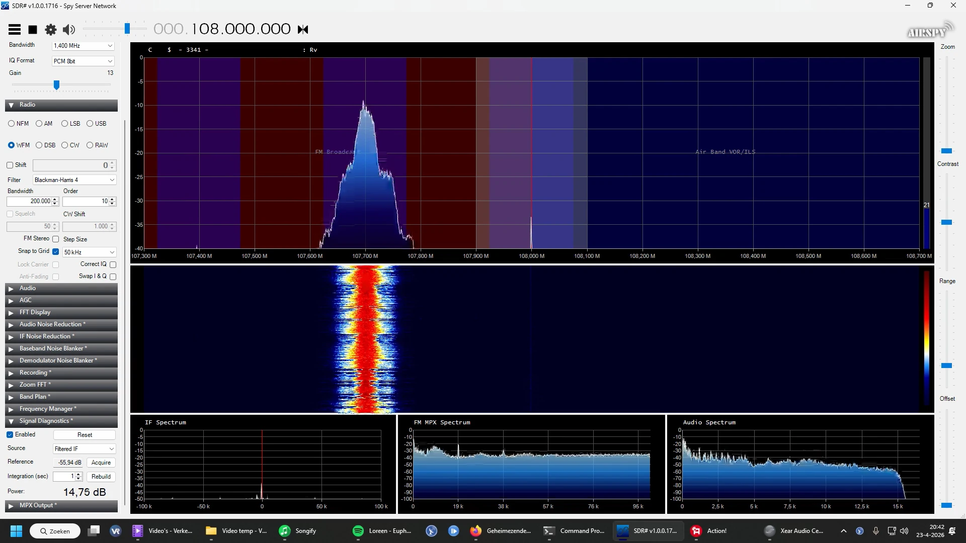This screenshot has width=966, height=543.
Task: Click the Reset button
Action: [x=85, y=435]
